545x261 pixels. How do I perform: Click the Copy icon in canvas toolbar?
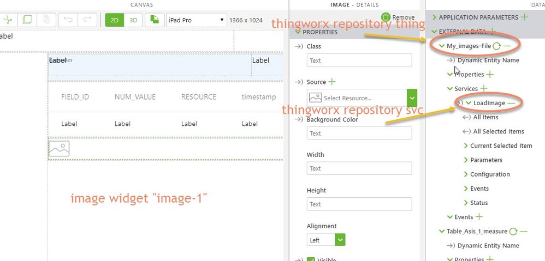[x=27, y=20]
